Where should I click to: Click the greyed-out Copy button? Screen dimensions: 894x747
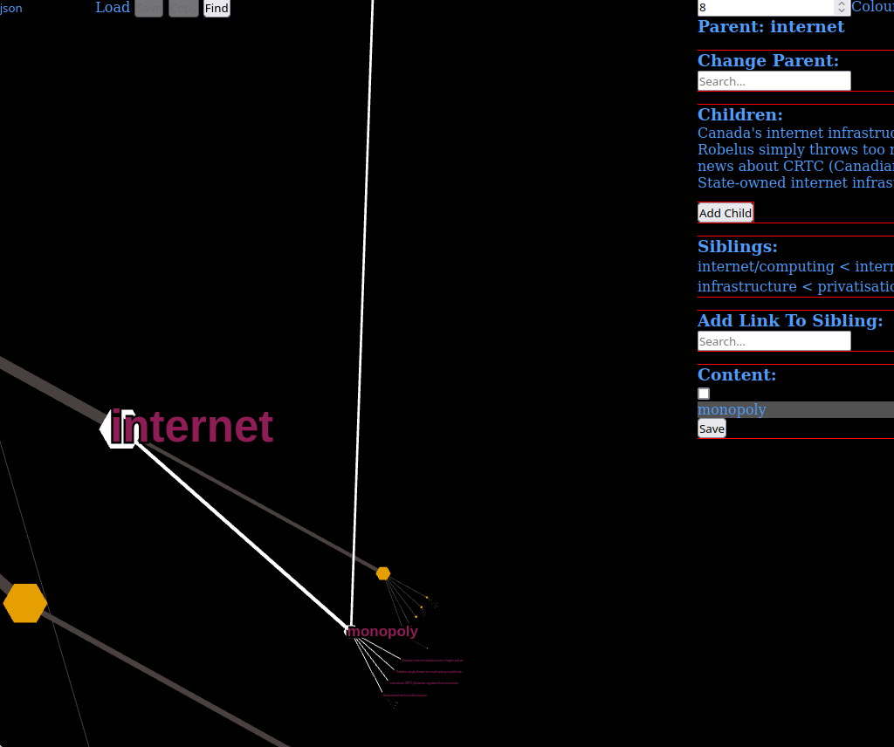coord(183,9)
